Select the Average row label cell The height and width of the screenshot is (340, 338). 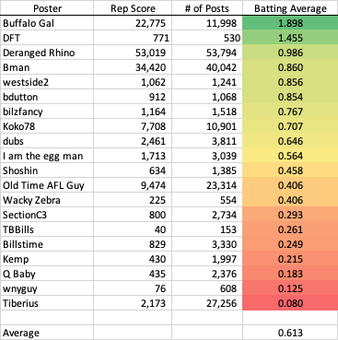point(47,333)
